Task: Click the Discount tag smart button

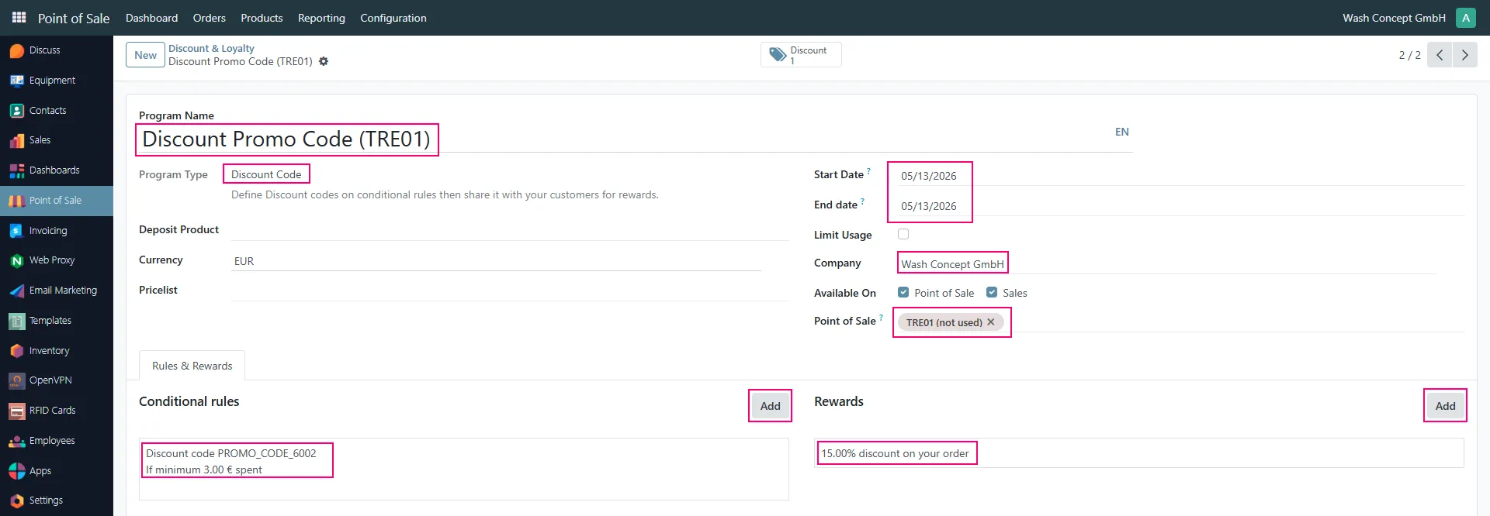Action: 801,55
